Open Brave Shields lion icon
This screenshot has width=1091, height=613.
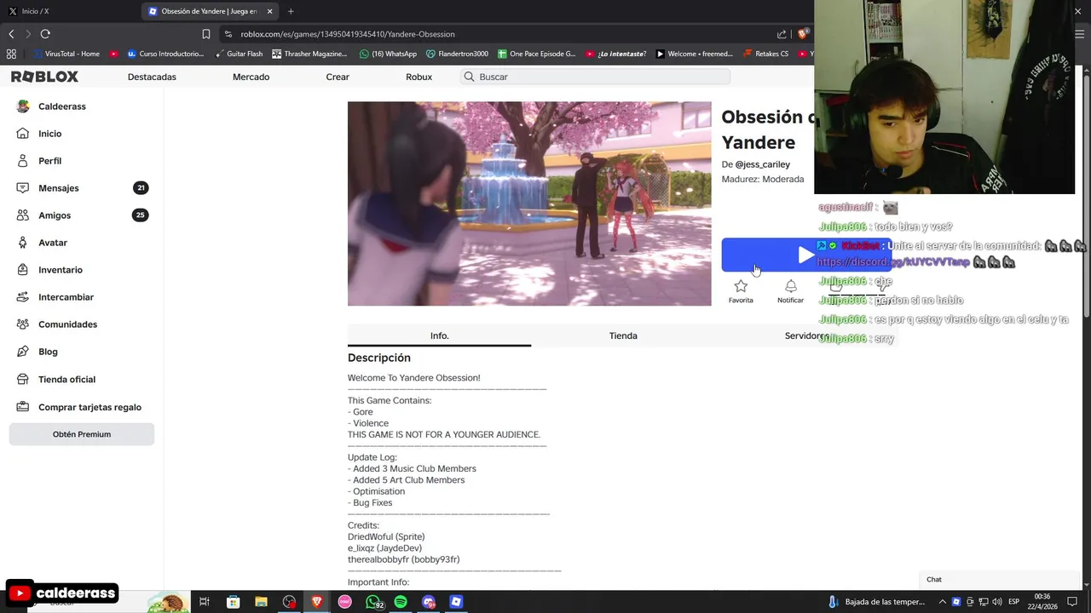point(802,34)
